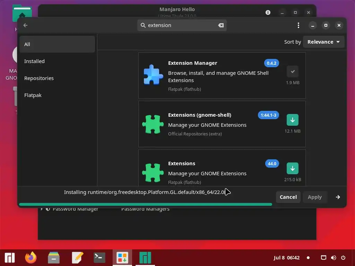Open the Manjaro menu in taskbar
This screenshot has height=266, width=355.
click(x=10, y=258)
